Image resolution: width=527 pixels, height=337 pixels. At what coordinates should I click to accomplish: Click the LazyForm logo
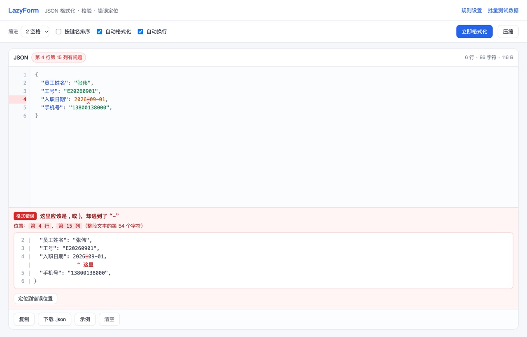23,11
